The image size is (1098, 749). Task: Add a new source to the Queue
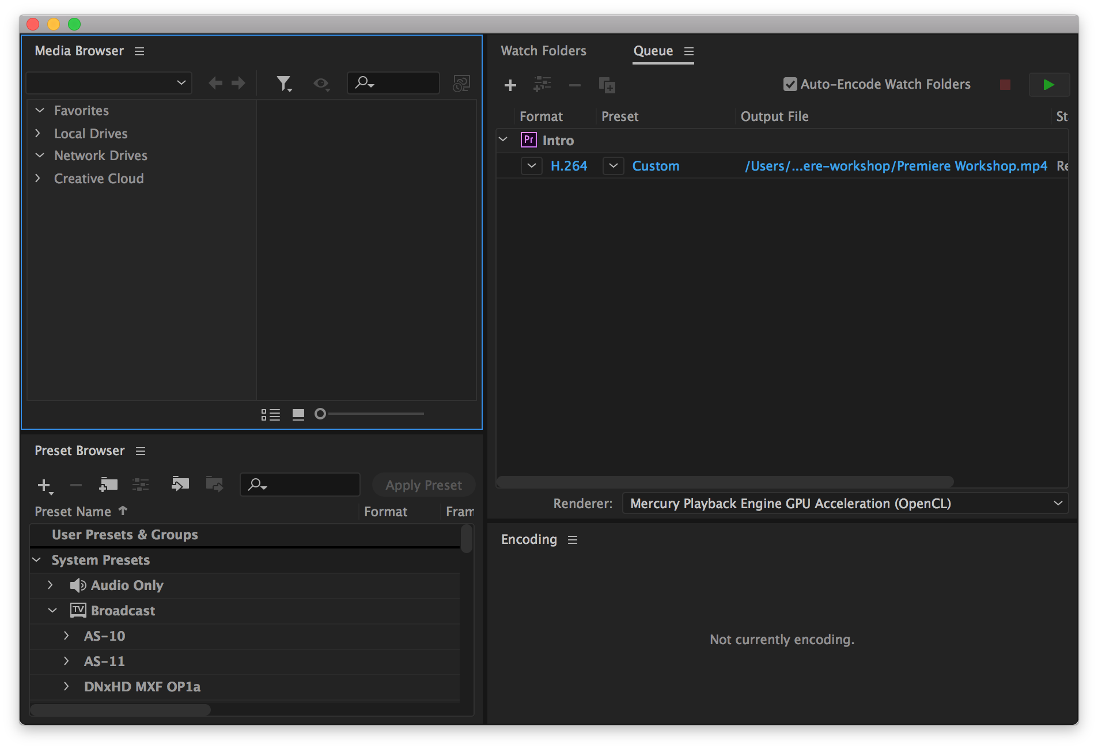510,85
